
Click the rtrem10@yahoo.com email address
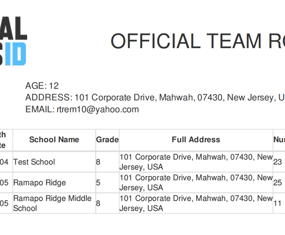tap(98, 109)
